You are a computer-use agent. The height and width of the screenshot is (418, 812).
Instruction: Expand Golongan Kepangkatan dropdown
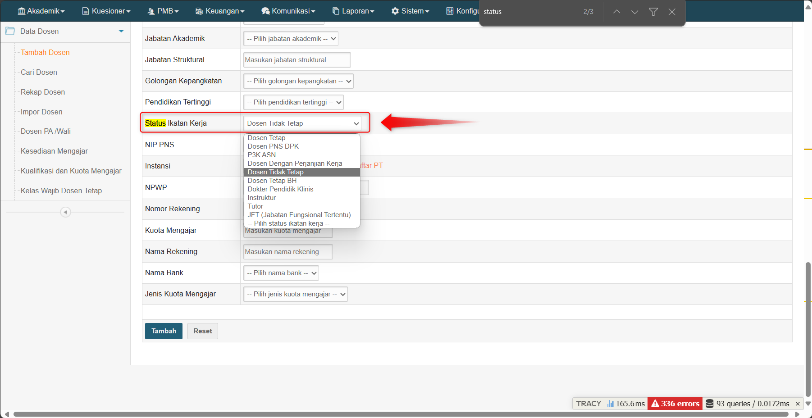coord(298,81)
